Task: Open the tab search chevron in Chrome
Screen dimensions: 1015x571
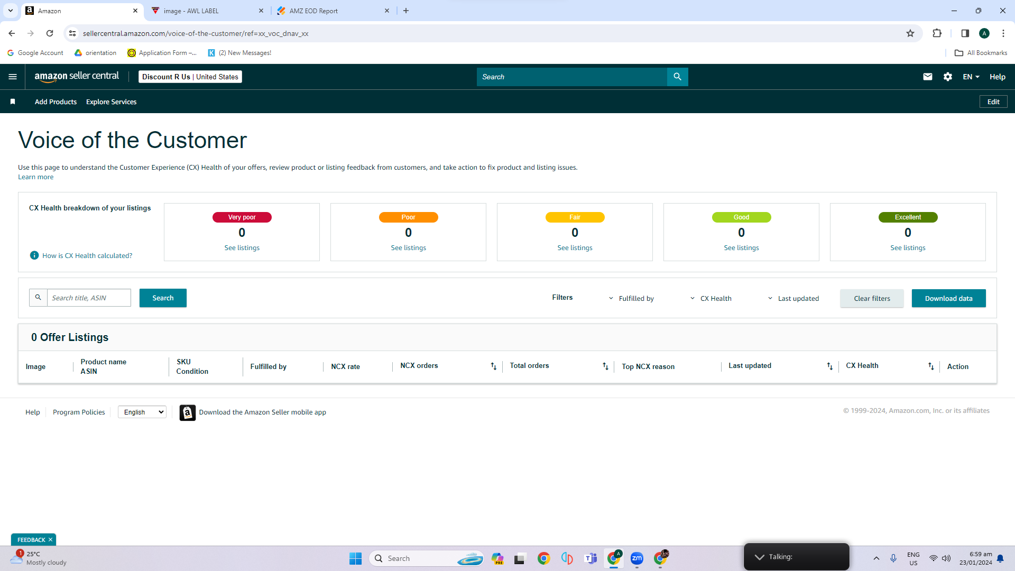Action: pos(10,11)
